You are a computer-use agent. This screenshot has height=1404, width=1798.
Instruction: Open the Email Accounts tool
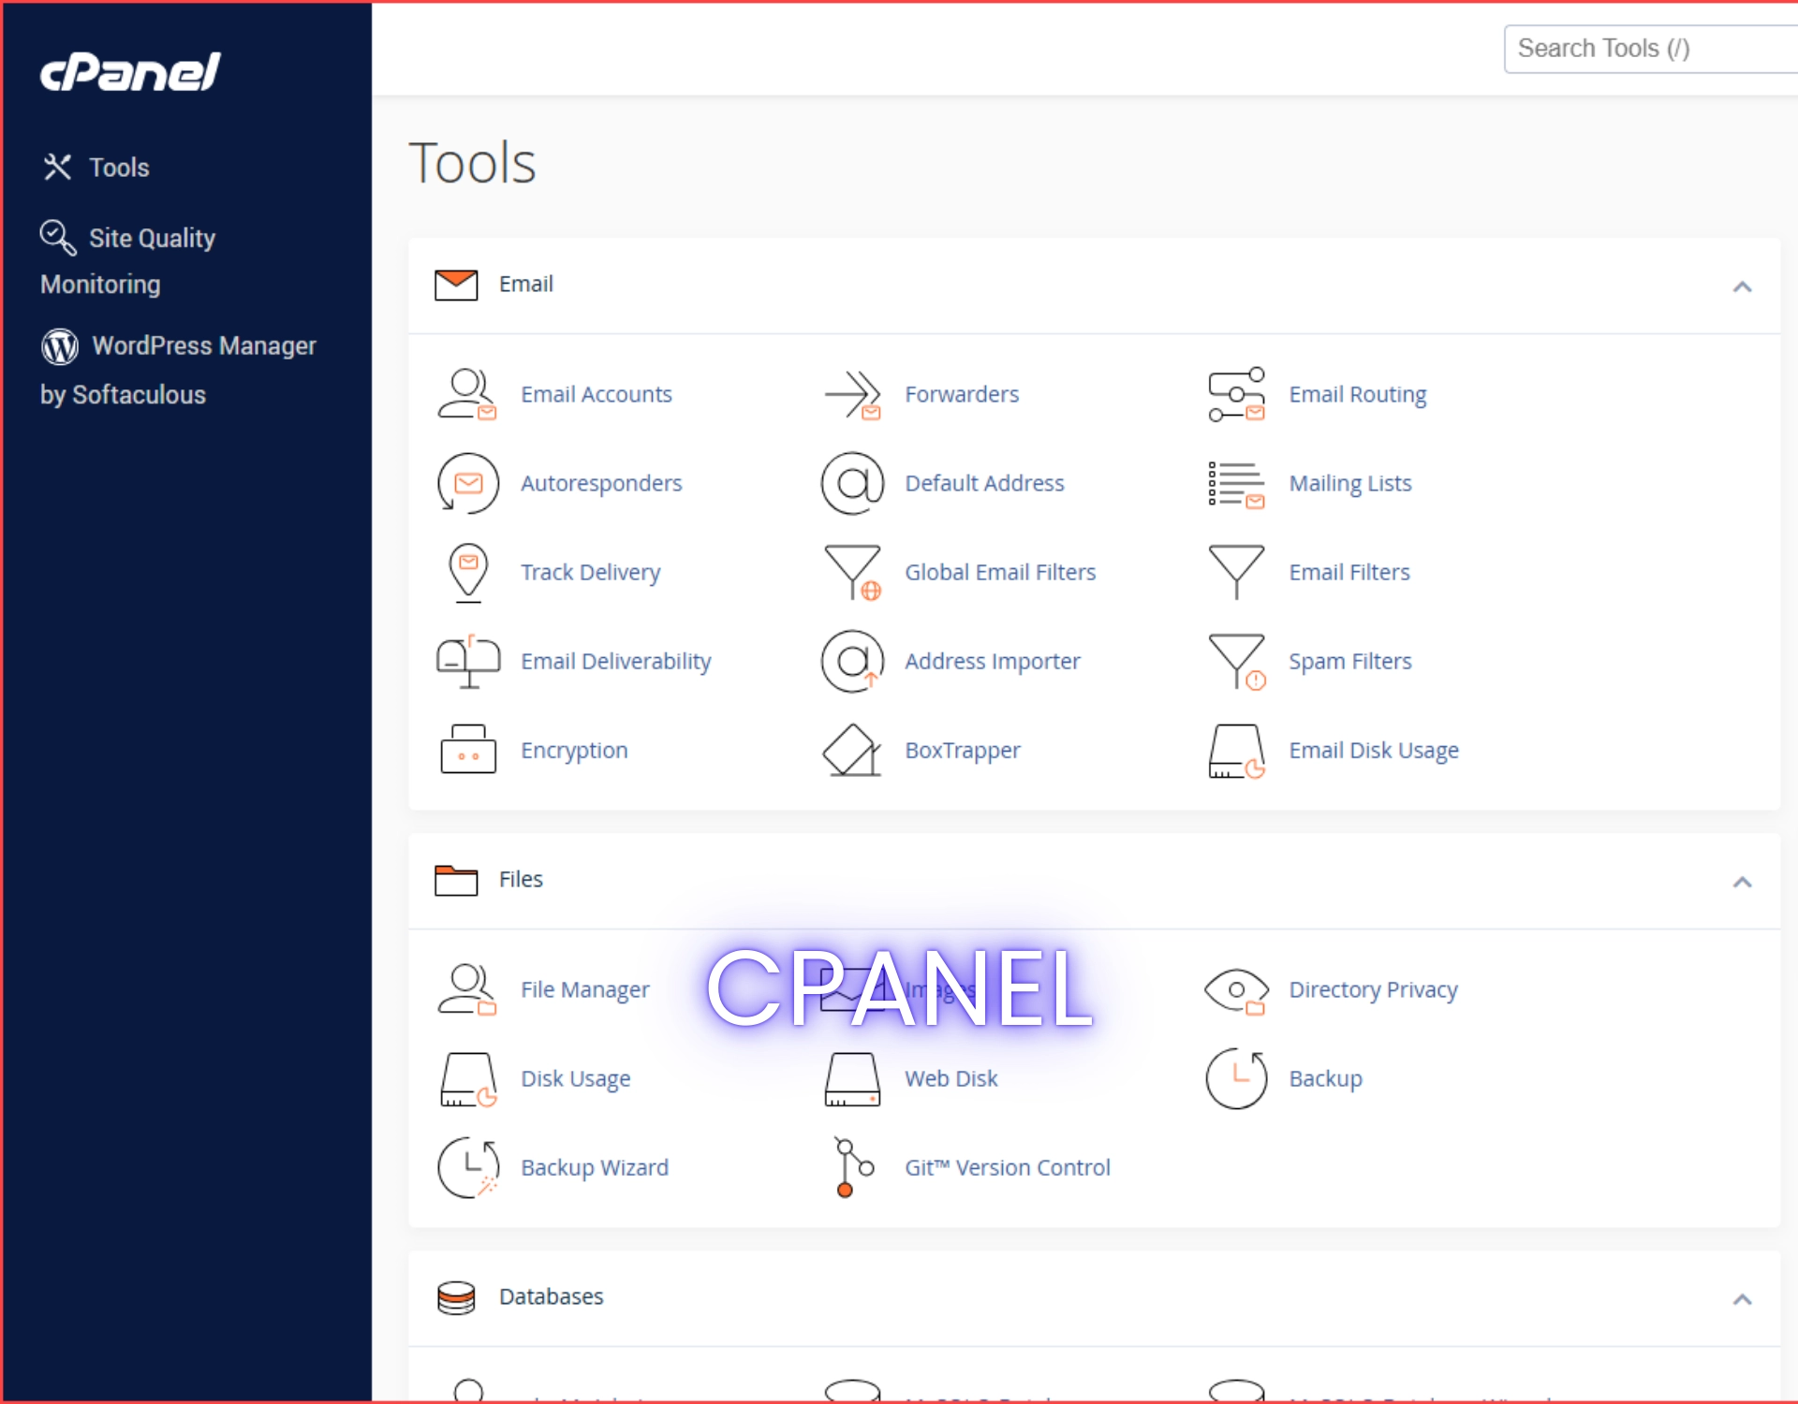(597, 394)
